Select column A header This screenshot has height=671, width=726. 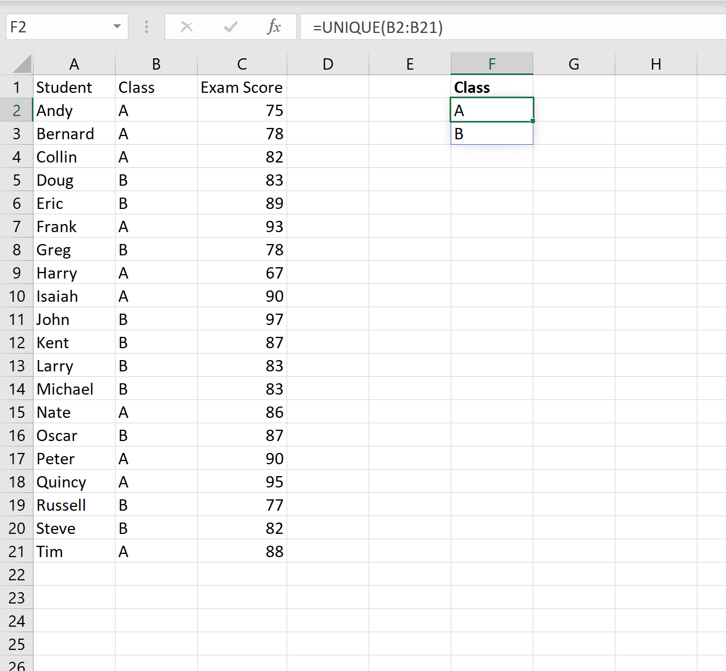click(74, 64)
